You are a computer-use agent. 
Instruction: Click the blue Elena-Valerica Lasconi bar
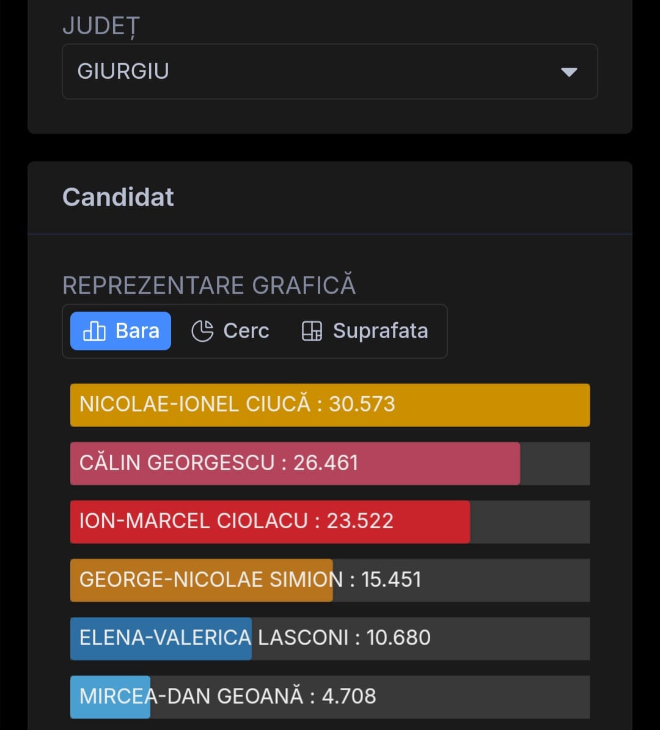click(161, 638)
